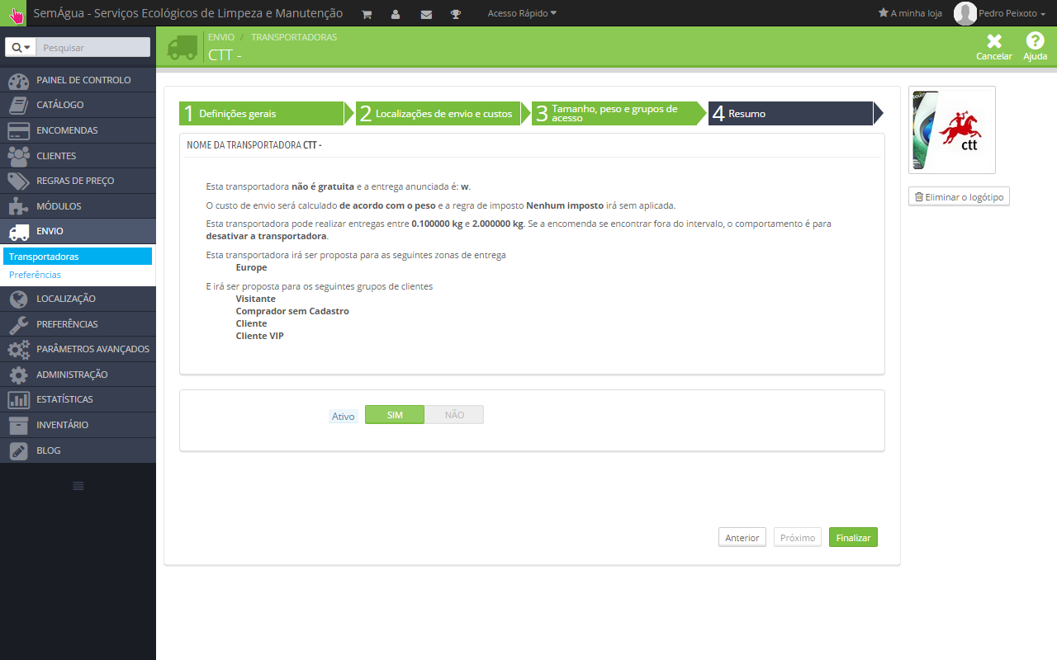Open the trophy achievements icon
This screenshot has height=660, width=1057.
tap(456, 14)
